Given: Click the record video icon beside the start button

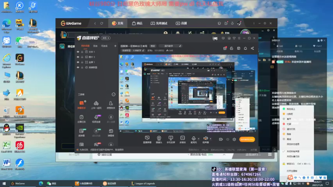Looking at the screenshot, I should [221, 139].
